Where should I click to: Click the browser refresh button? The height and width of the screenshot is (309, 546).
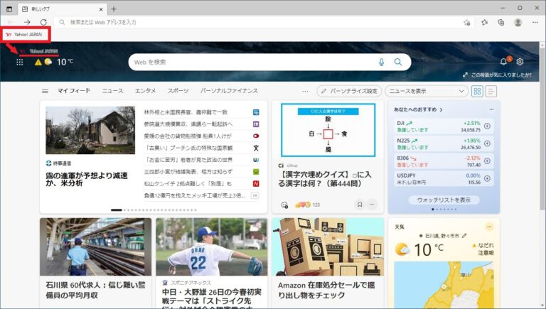(x=43, y=22)
